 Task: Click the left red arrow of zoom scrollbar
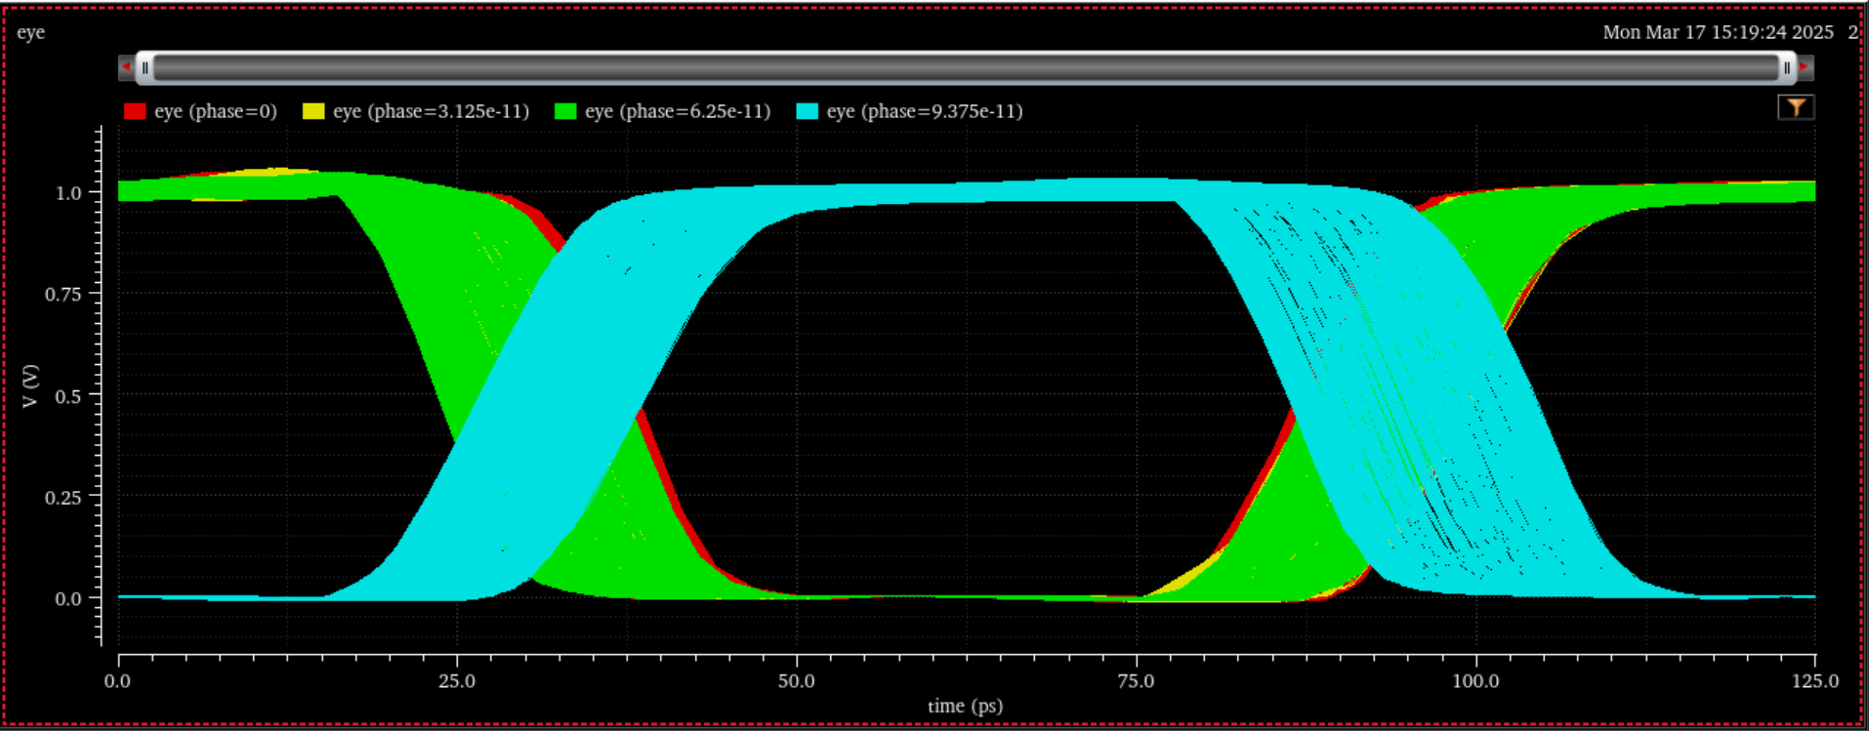pyautogui.click(x=126, y=67)
